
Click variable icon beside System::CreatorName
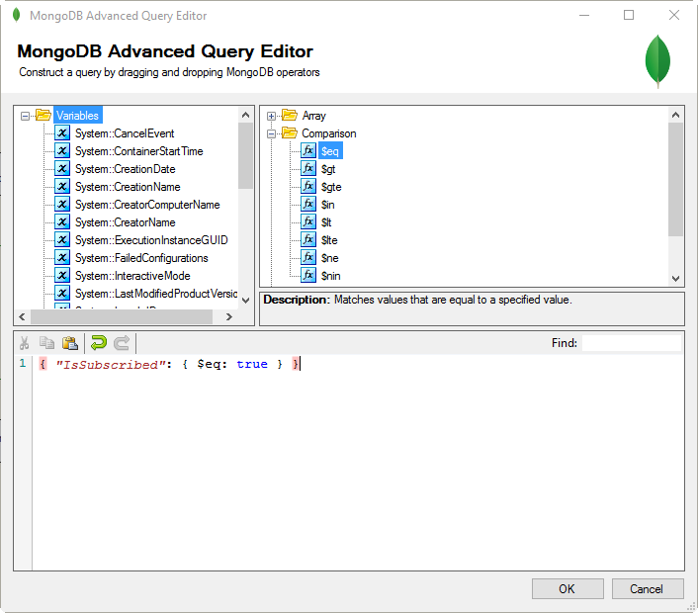[x=62, y=221]
